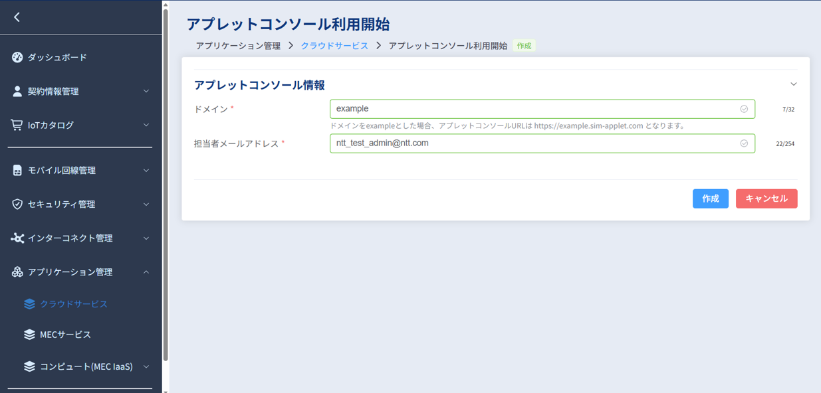Viewport: 821px width, 393px height.
Task: Open コンピュート(MEC IaaS) sidebar item
Action: tap(86, 366)
